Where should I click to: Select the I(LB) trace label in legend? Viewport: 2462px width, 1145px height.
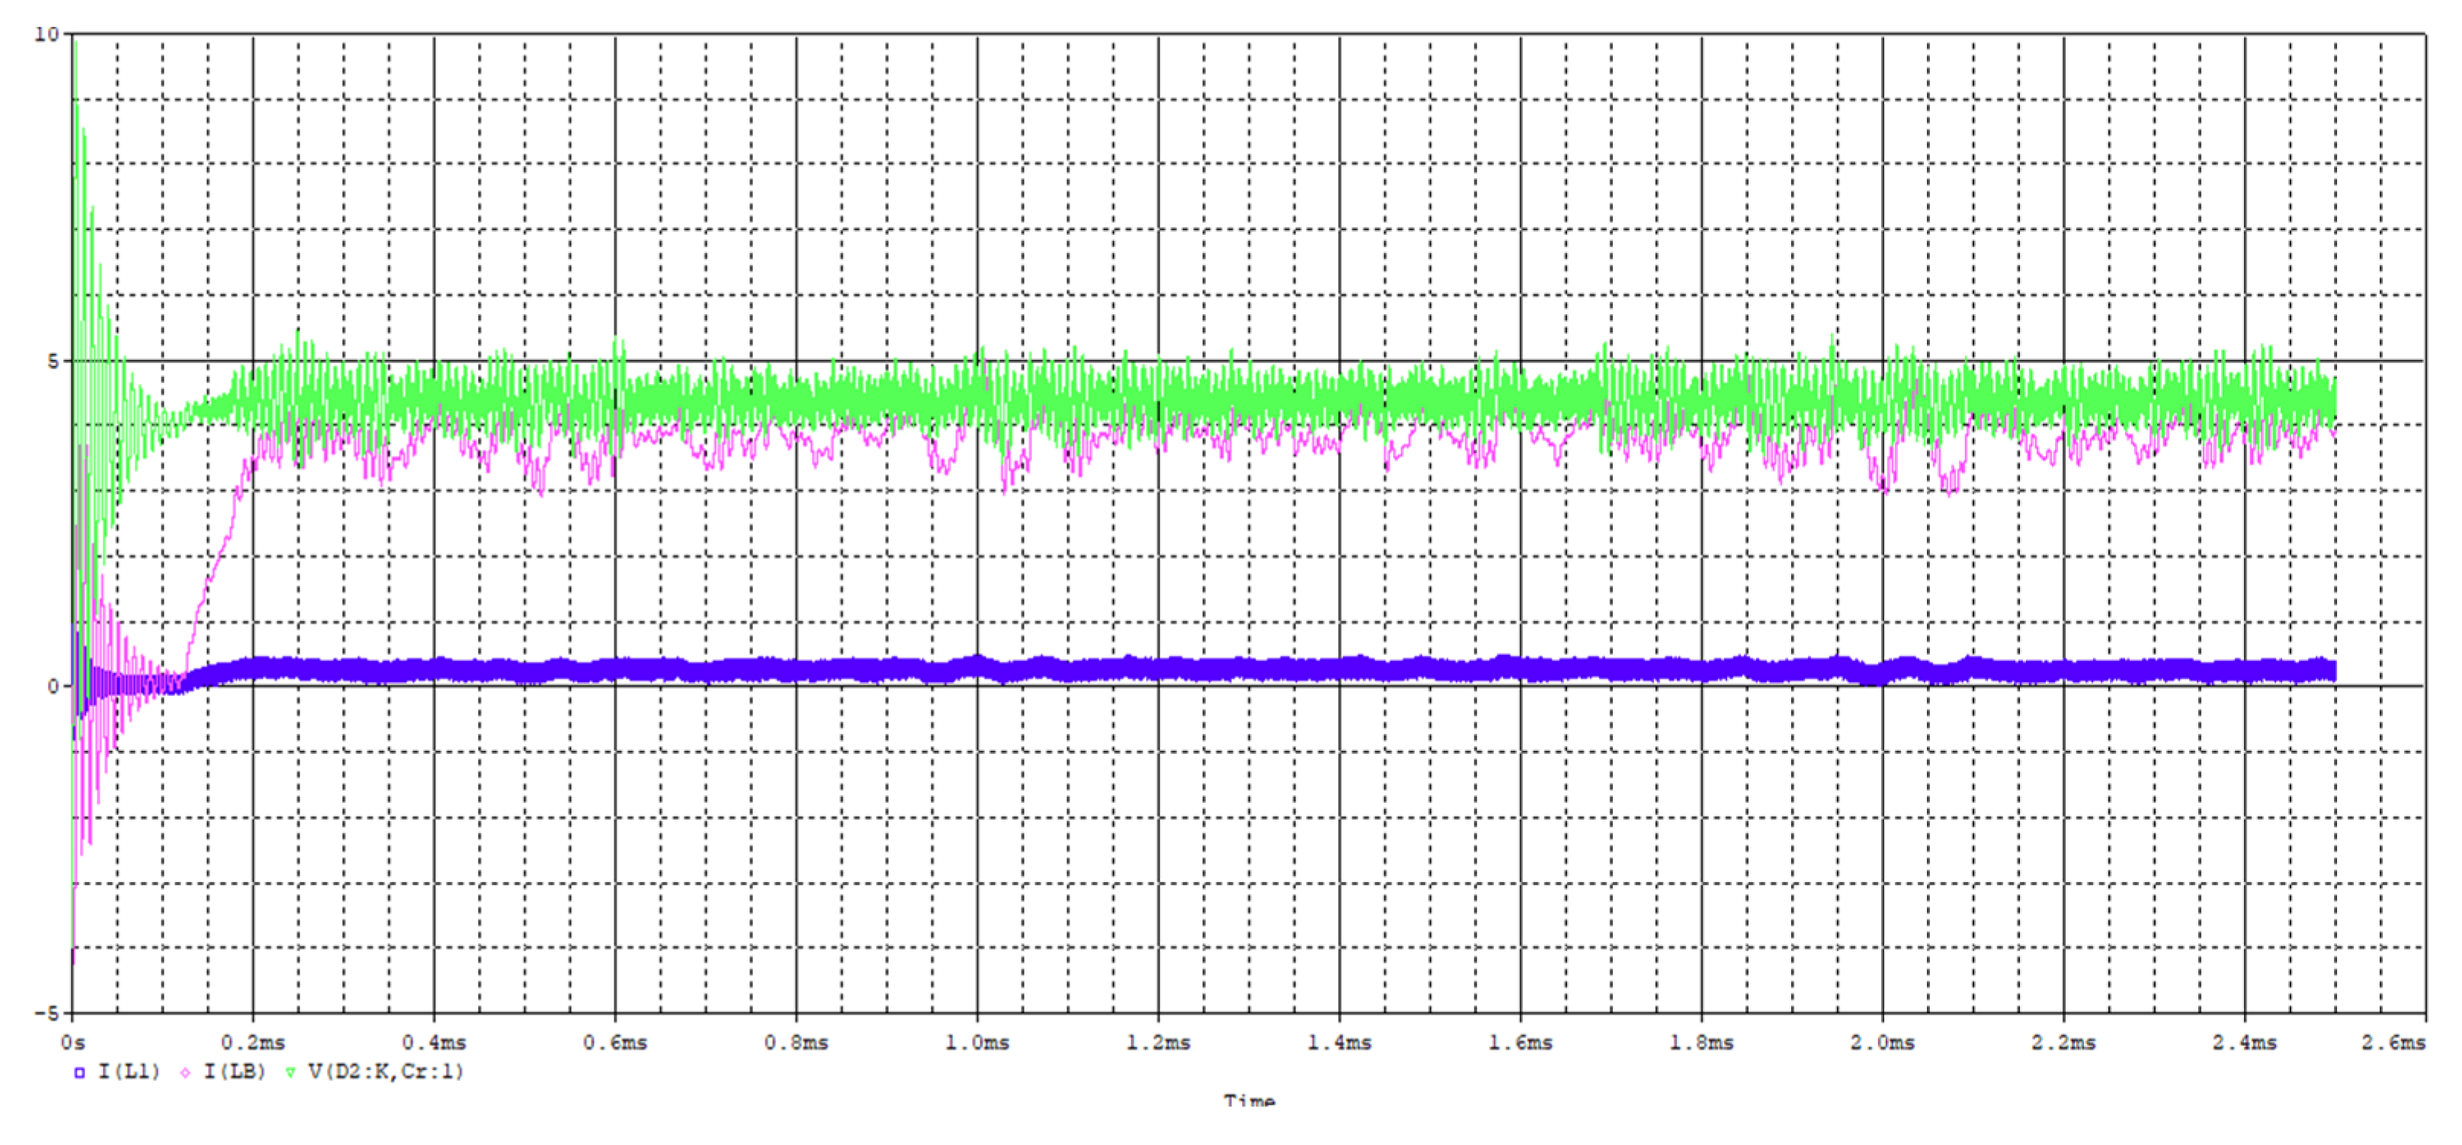coord(234,1071)
